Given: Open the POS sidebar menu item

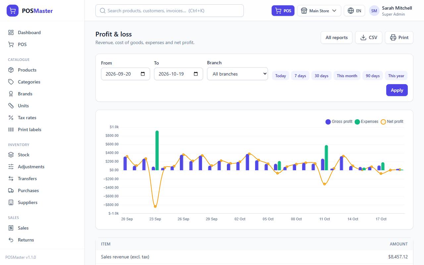Looking at the screenshot, I should click(42, 44).
